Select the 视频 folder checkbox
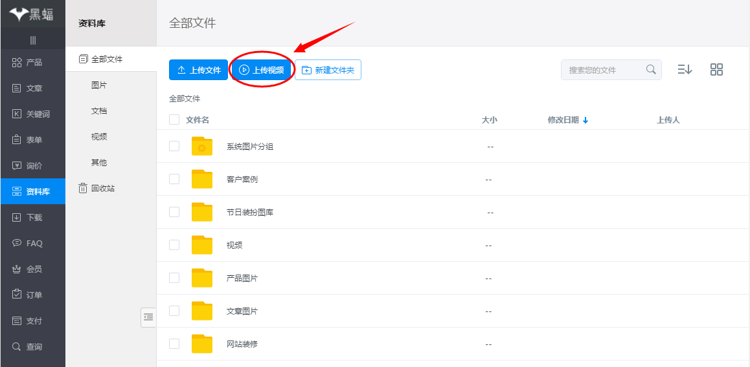 pos(174,245)
